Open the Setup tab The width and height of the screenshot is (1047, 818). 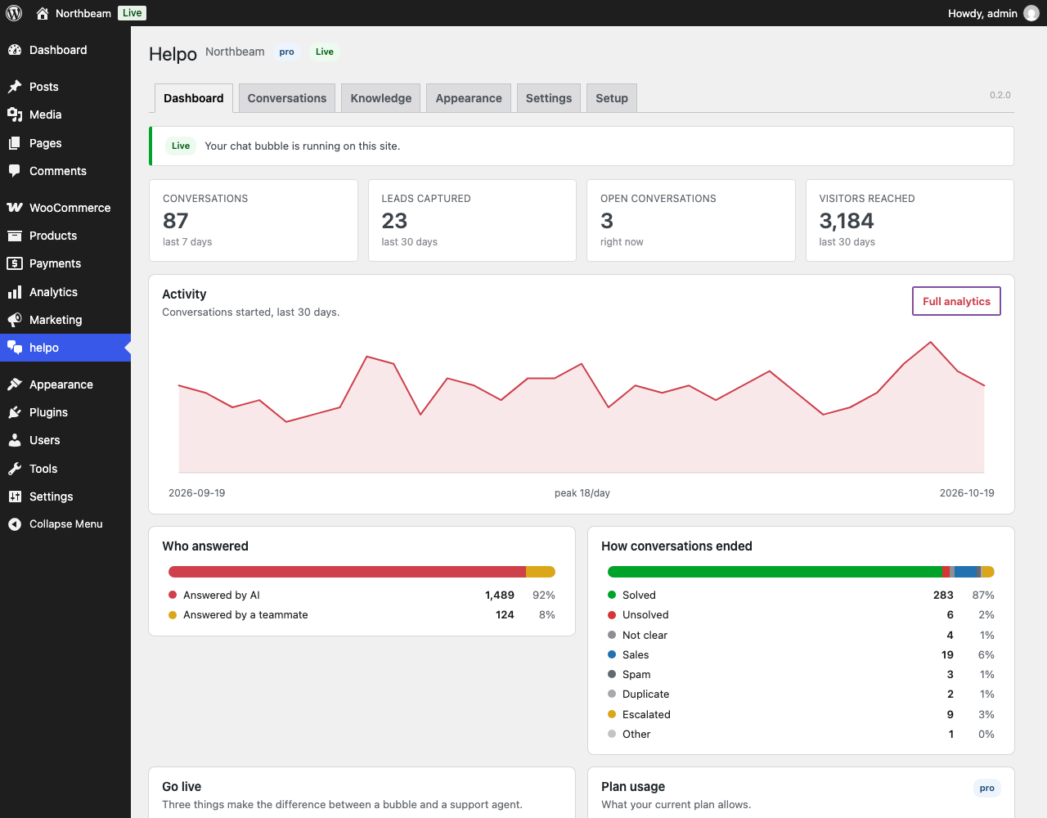[612, 98]
